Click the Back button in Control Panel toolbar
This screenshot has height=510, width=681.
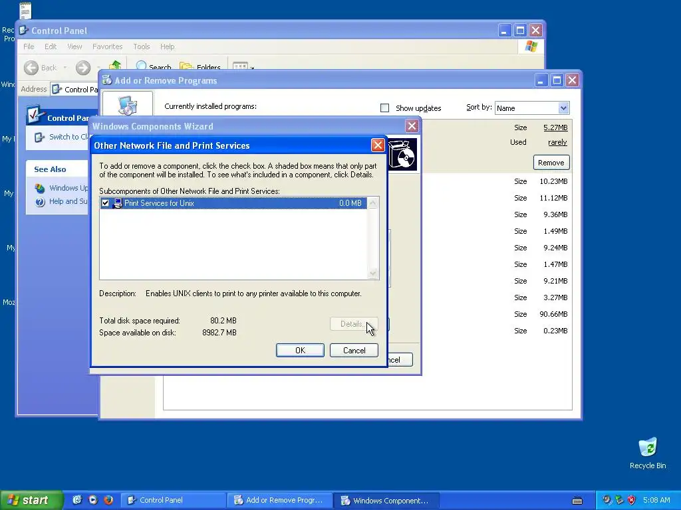(x=41, y=68)
